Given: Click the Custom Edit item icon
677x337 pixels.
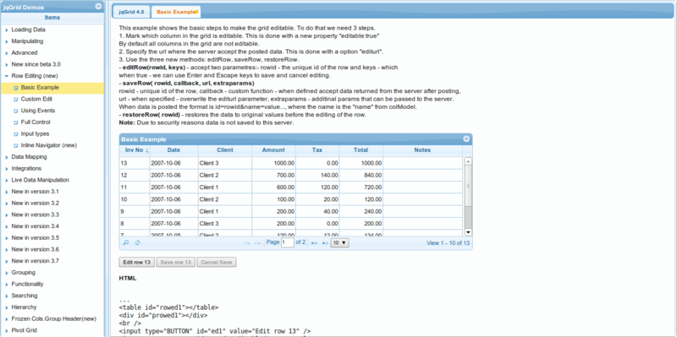Looking at the screenshot, I should coord(16,99).
